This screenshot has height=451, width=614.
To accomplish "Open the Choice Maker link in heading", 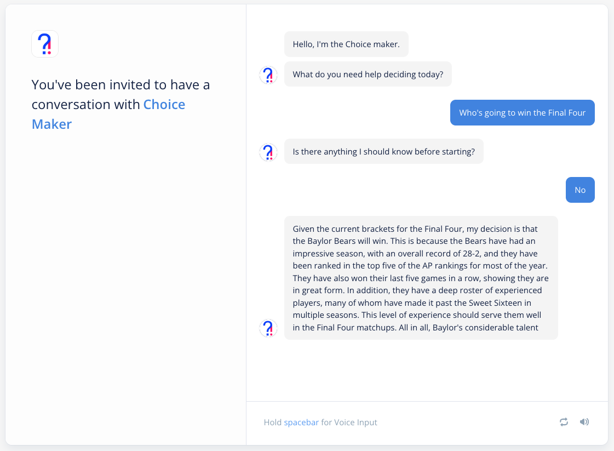I will click(108, 115).
